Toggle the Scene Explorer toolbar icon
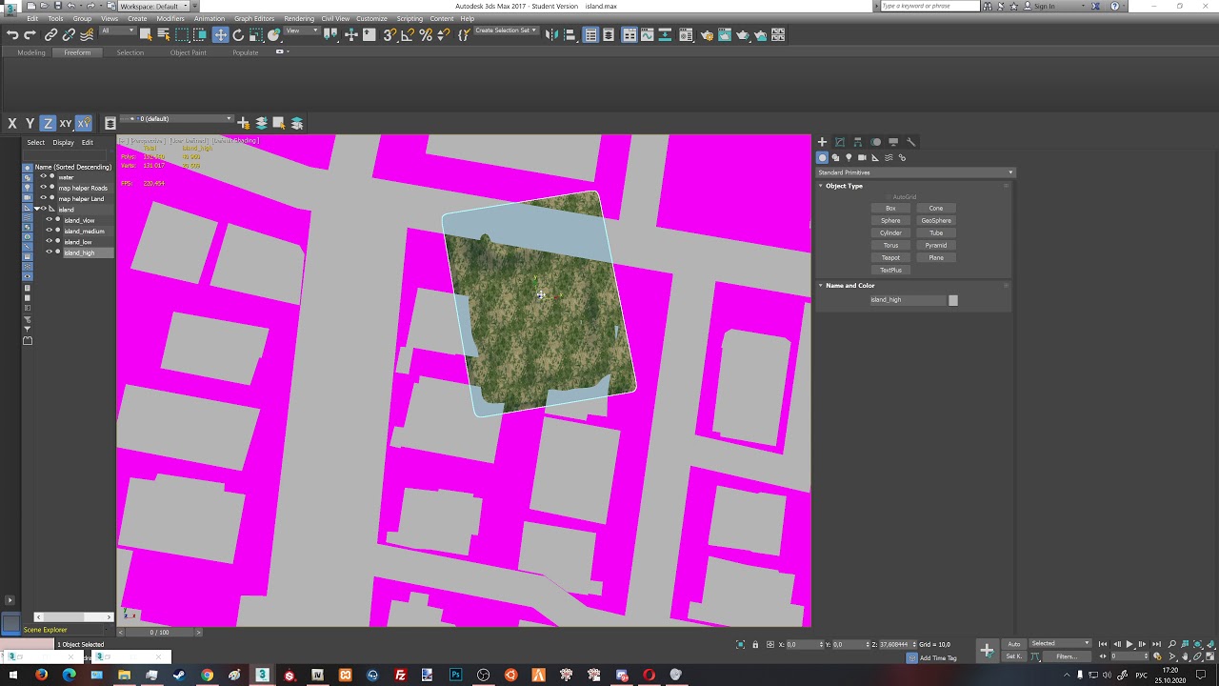The width and height of the screenshot is (1219, 686). (x=590, y=35)
